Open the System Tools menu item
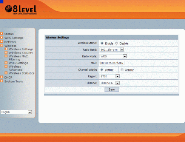This screenshot has width=185, height=142. click(x=14, y=82)
